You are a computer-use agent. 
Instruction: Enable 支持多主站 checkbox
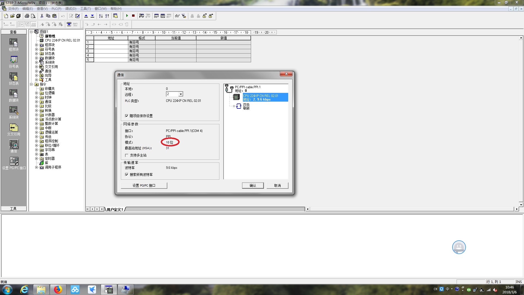click(127, 155)
